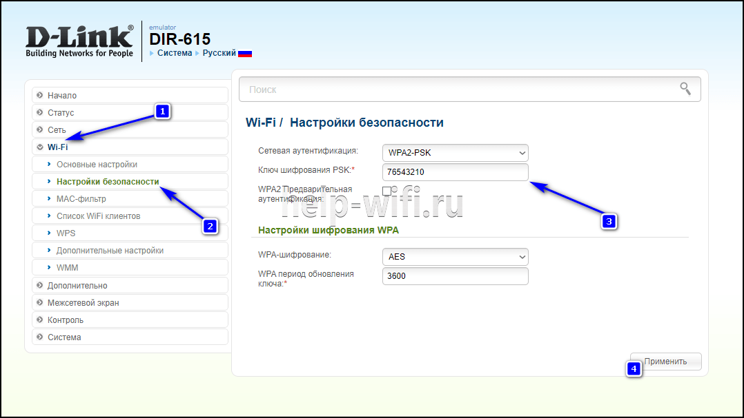
Task: Toggle WPA2 Предварительная аутентификация checkbox
Action: pyautogui.click(x=386, y=191)
